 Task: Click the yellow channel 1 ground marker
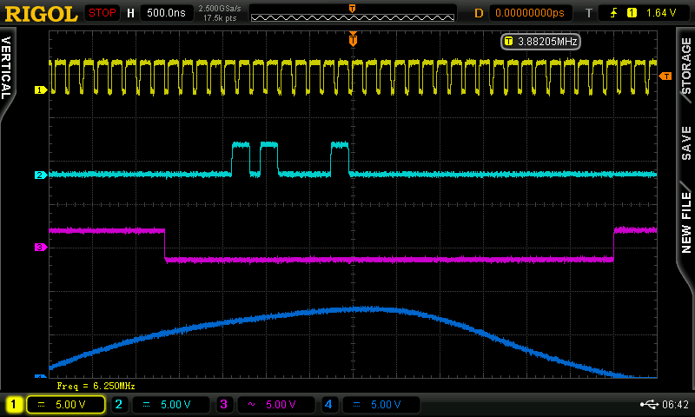tap(41, 90)
